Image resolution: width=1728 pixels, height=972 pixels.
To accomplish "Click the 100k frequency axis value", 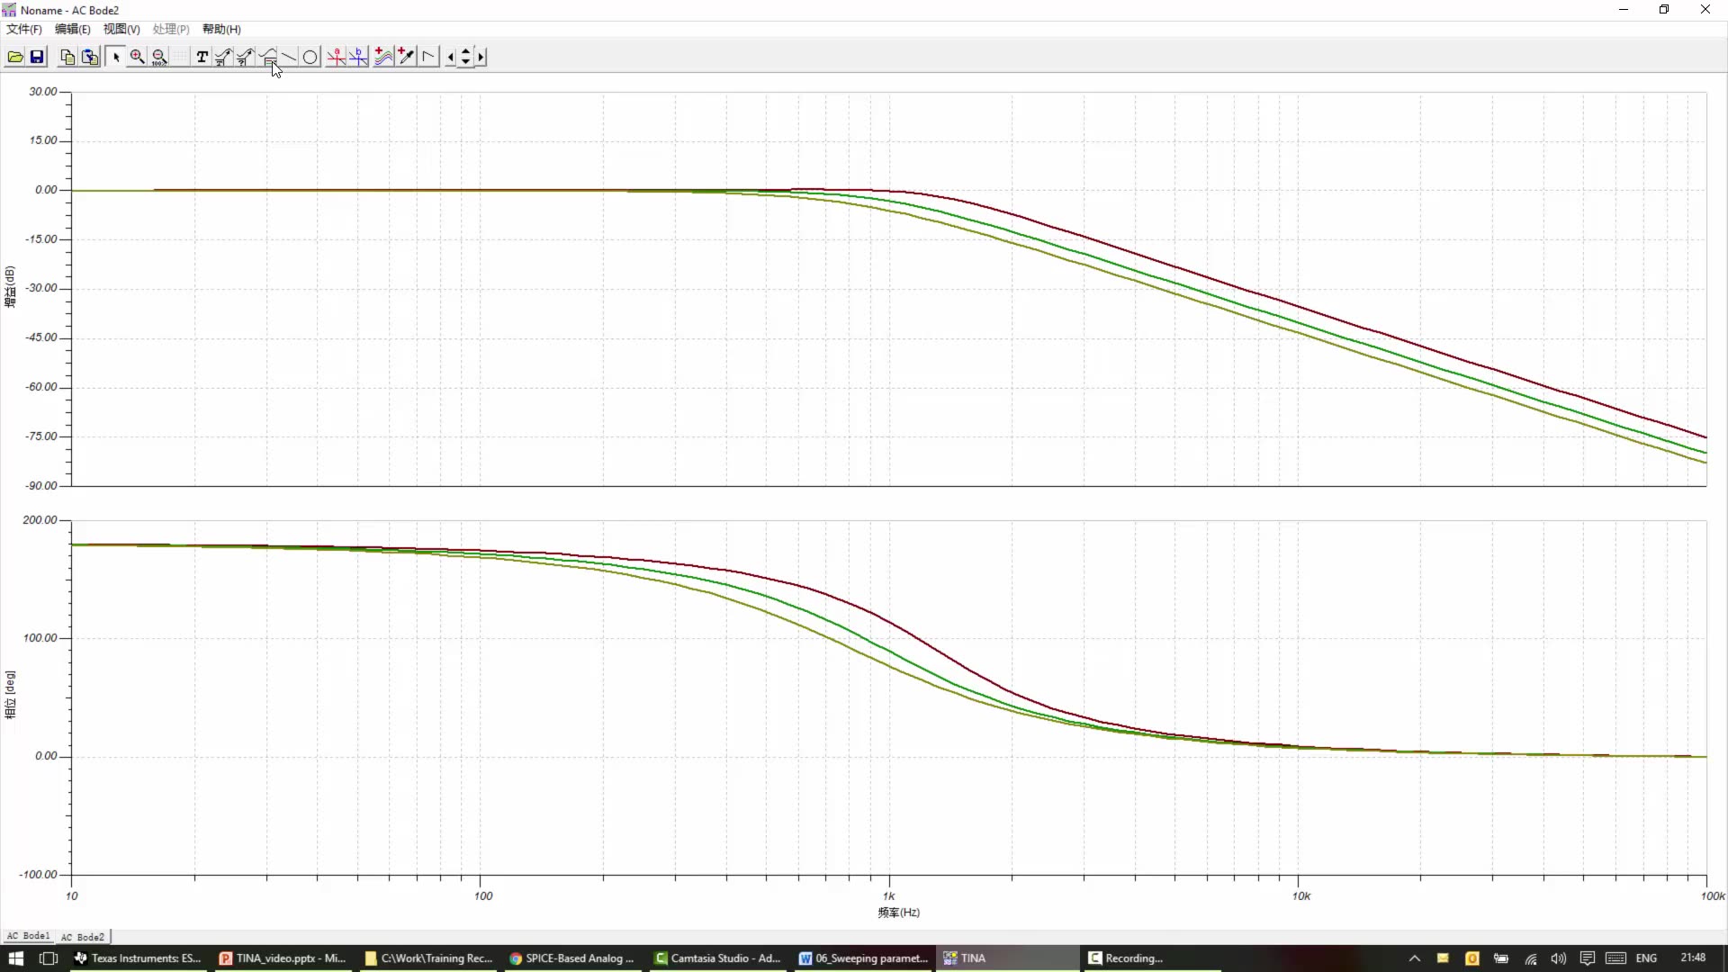I will [1713, 895].
